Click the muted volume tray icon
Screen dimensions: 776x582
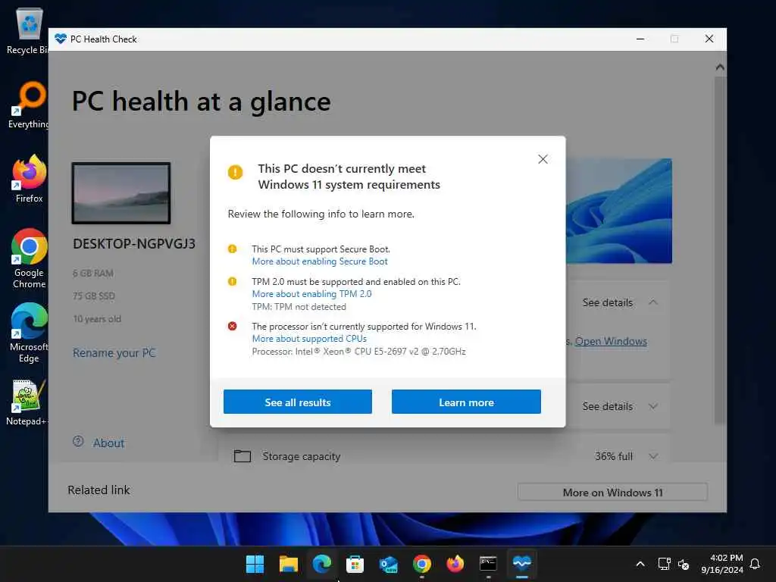684,564
